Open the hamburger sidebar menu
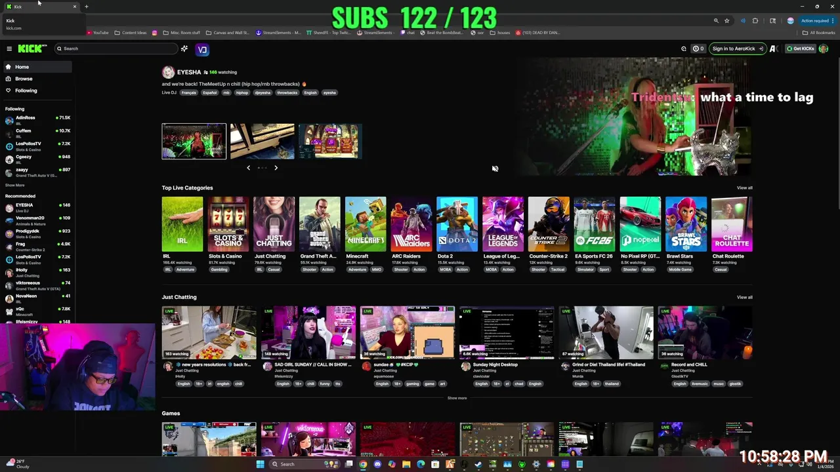The width and height of the screenshot is (840, 472). [x=9, y=49]
